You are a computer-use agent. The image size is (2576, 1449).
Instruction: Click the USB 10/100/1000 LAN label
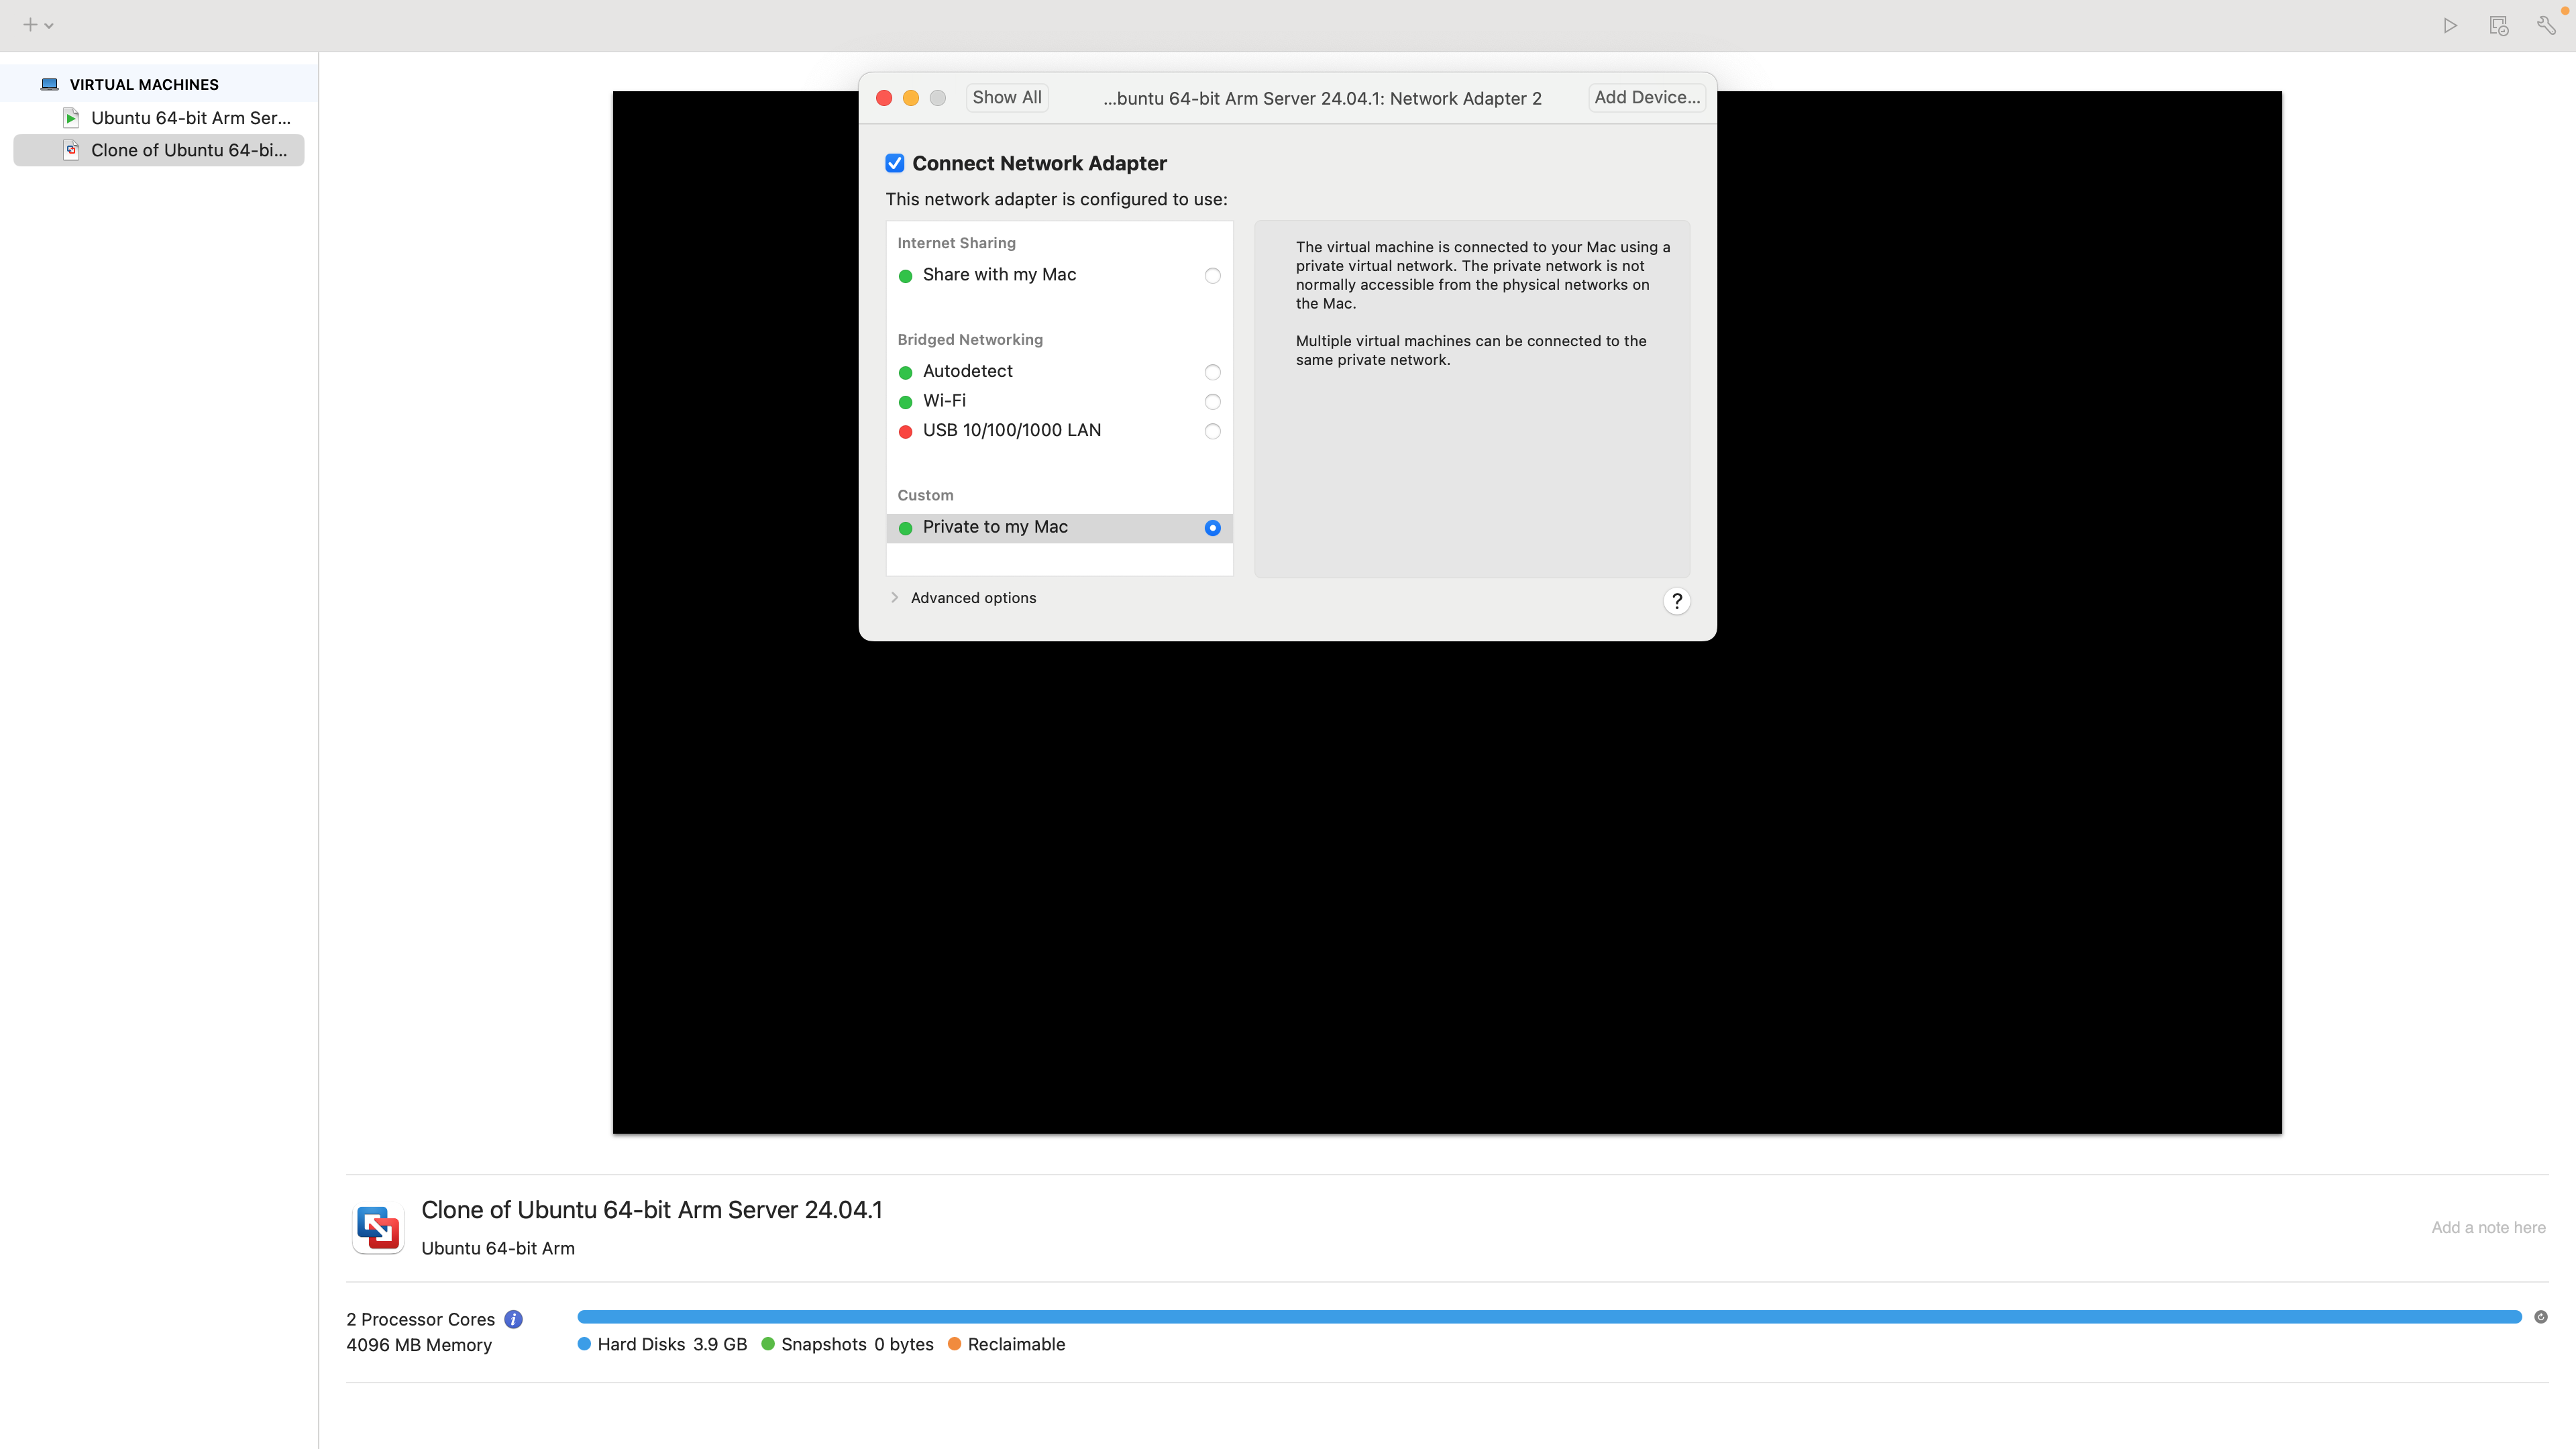click(1011, 430)
